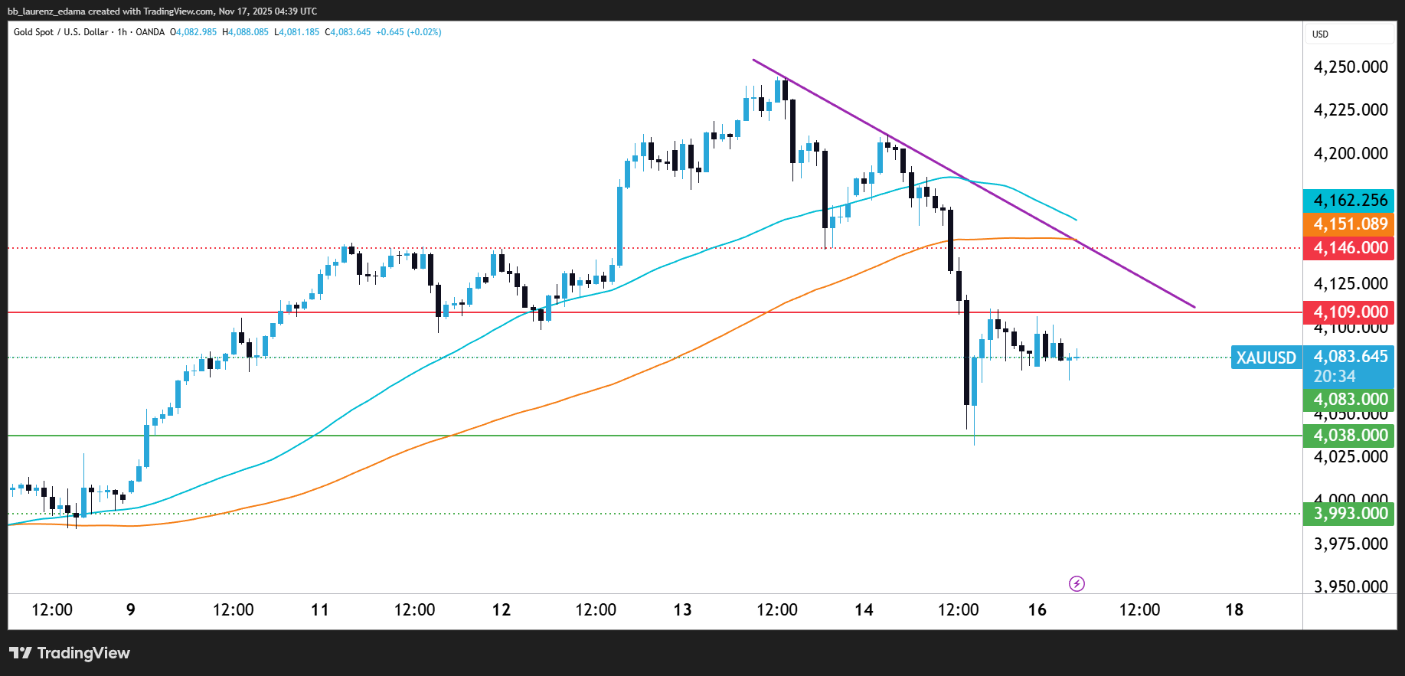Screen dimensions: 1405x676
Task: Click the XAUUSD symbol price tag
Action: tap(1266, 358)
